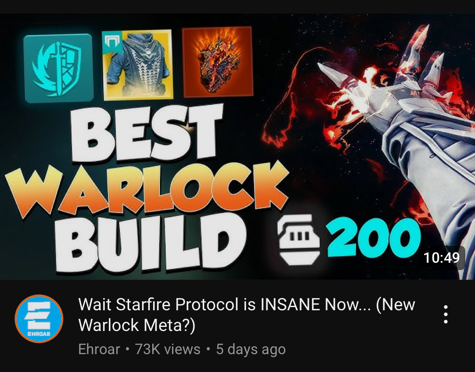This screenshot has height=372, width=475.
Task: Tap the 73K views text
Action: (x=168, y=349)
